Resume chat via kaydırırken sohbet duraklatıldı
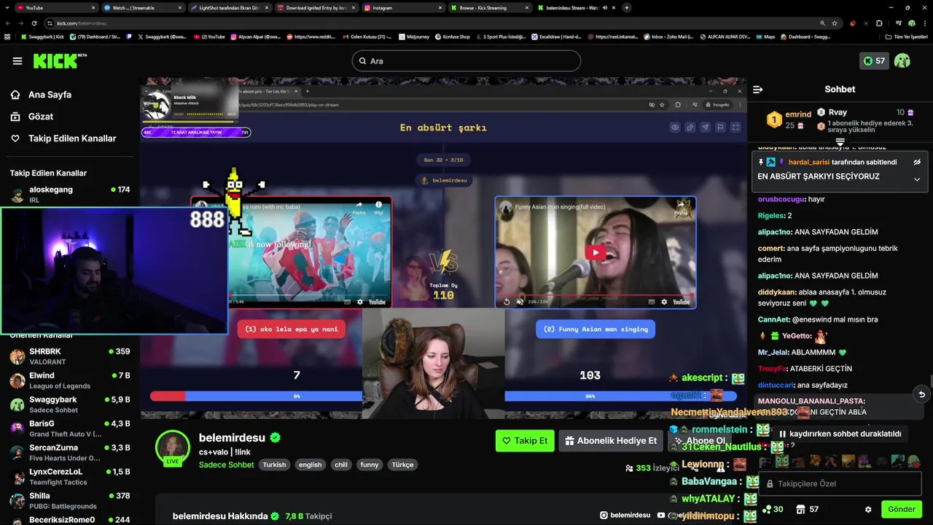This screenshot has width=933, height=525. [840, 434]
